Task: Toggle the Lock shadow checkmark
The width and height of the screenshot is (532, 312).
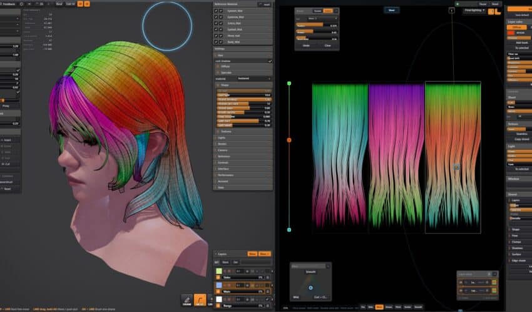Action: click(270, 61)
